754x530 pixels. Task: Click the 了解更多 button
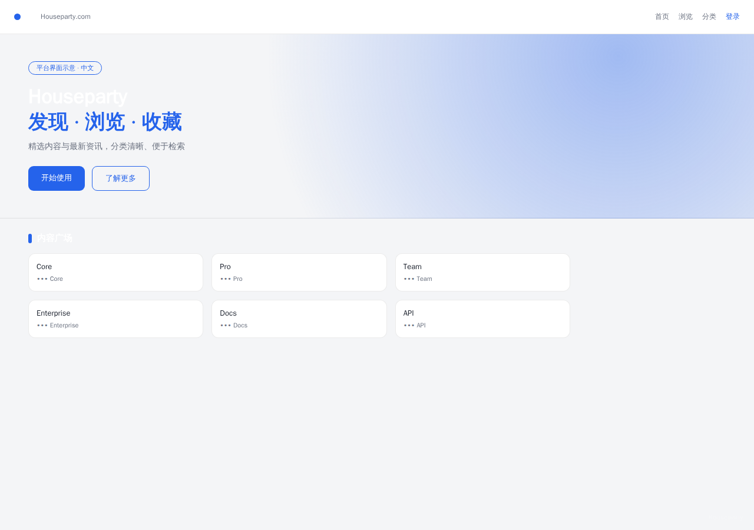pos(121,178)
